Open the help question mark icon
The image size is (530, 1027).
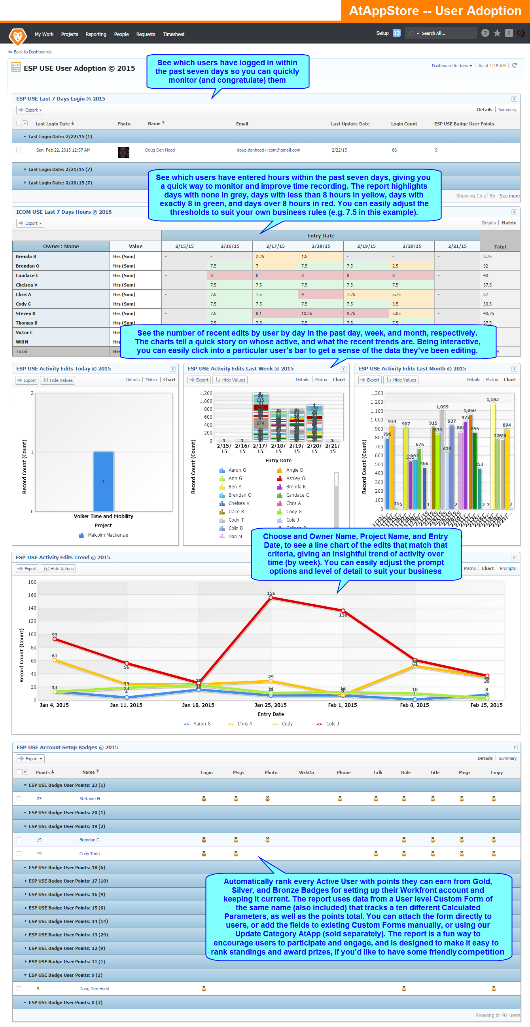click(485, 33)
